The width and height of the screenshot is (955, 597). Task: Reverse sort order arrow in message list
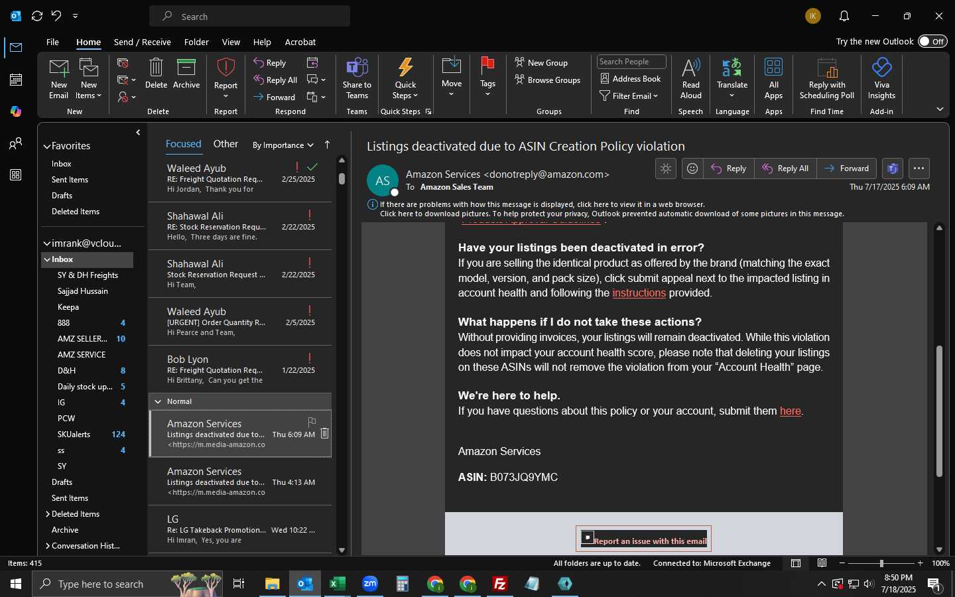[327, 145]
